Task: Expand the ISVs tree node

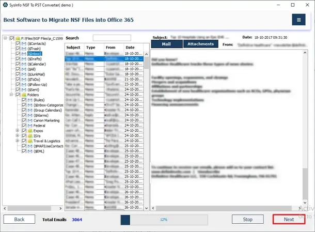Action: [x=17, y=136]
